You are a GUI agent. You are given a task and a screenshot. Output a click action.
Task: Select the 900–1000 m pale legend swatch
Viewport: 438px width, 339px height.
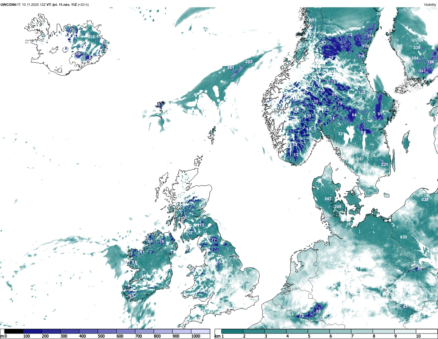(x=182, y=331)
